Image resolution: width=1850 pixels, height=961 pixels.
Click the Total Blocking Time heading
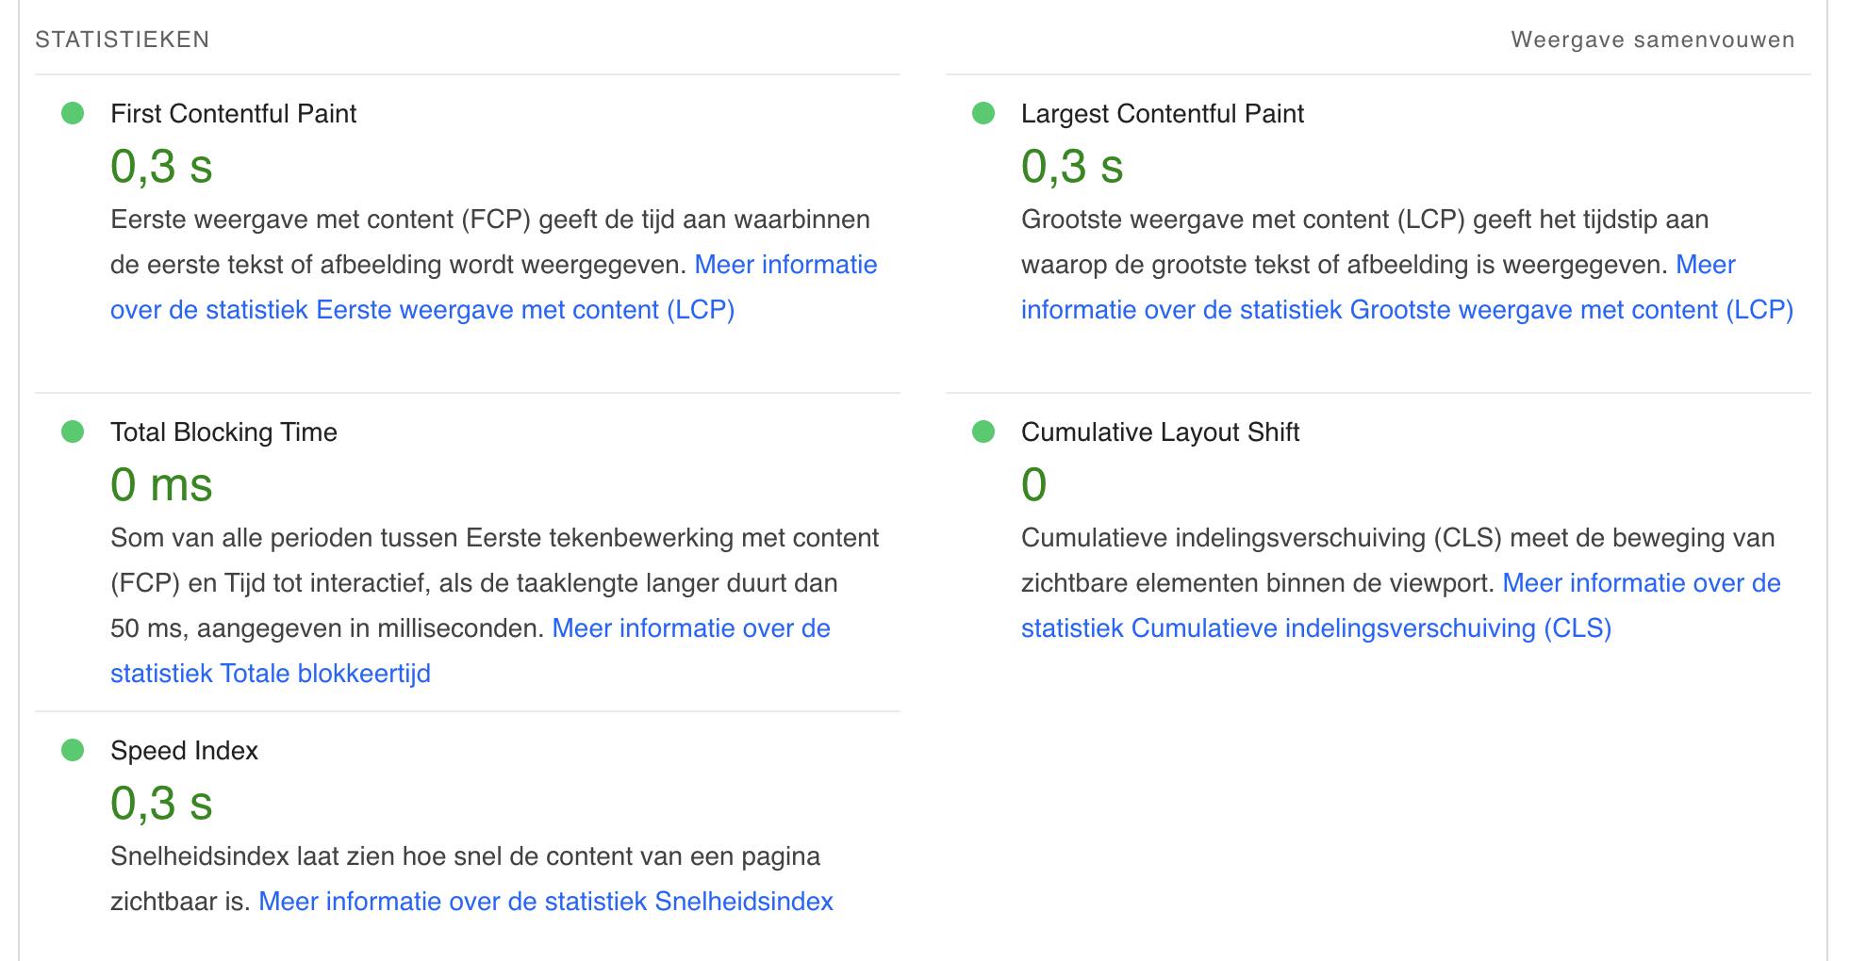223,432
